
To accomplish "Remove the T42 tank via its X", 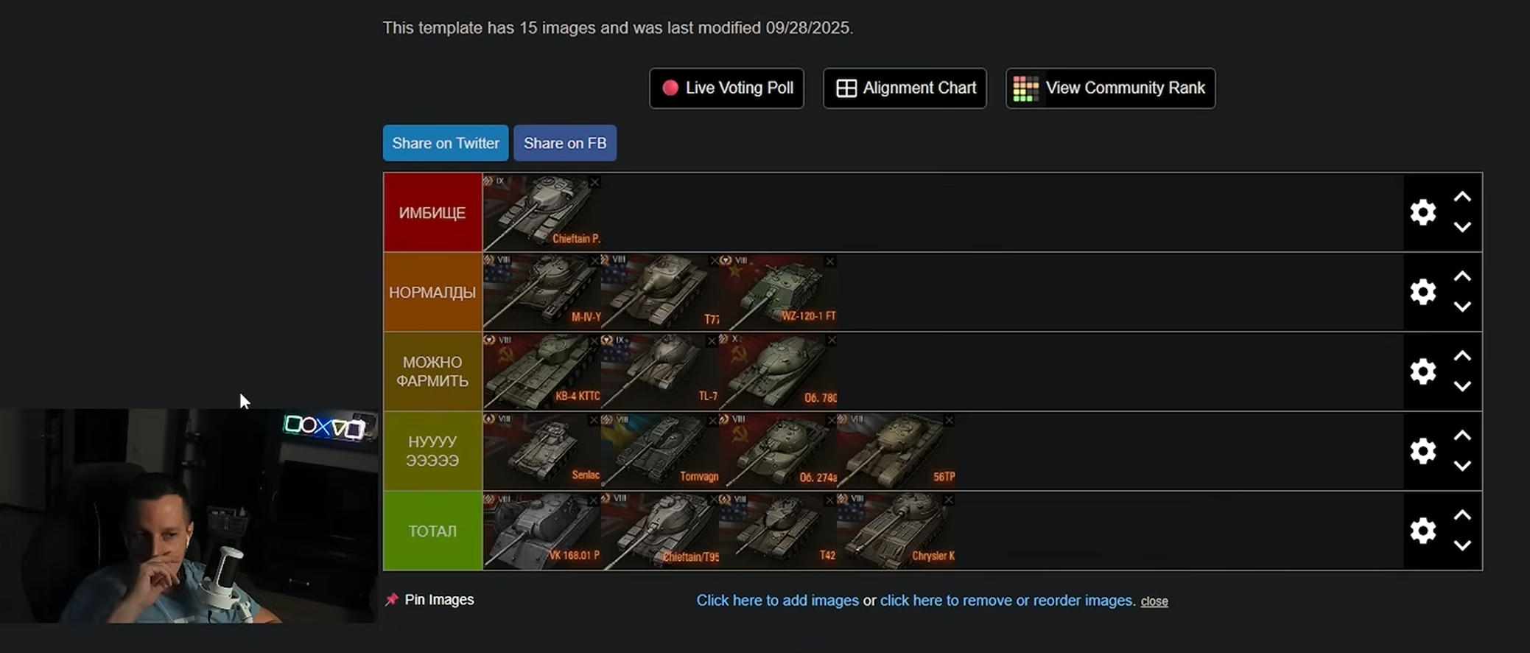I will point(830,500).
